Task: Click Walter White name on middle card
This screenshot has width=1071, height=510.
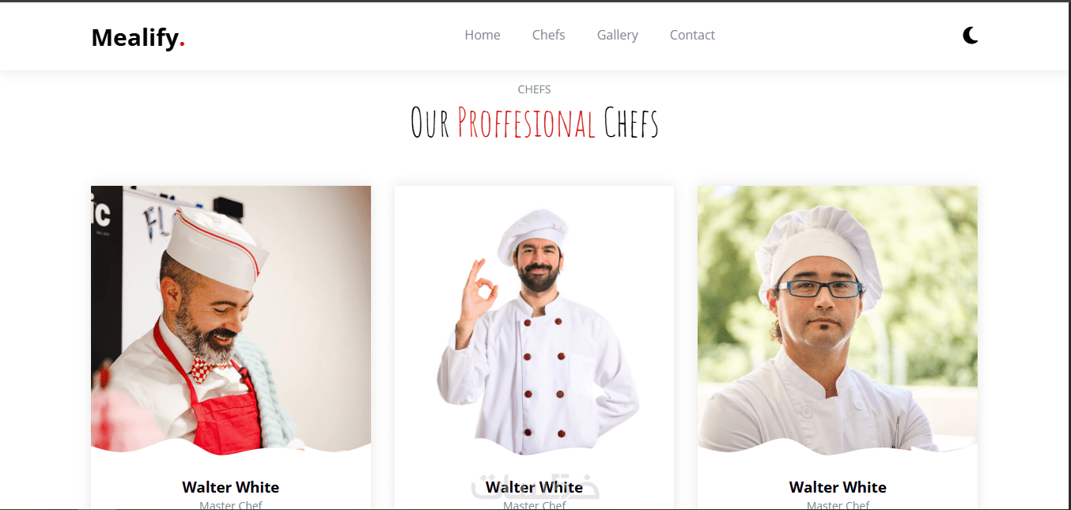Action: pyautogui.click(x=534, y=487)
